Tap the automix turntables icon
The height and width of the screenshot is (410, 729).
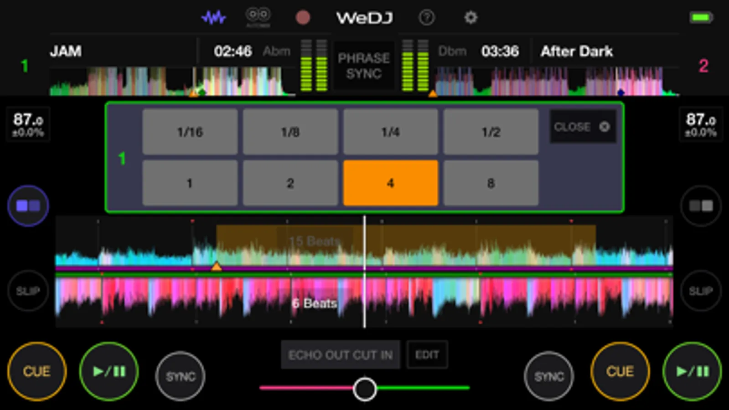[258, 17]
